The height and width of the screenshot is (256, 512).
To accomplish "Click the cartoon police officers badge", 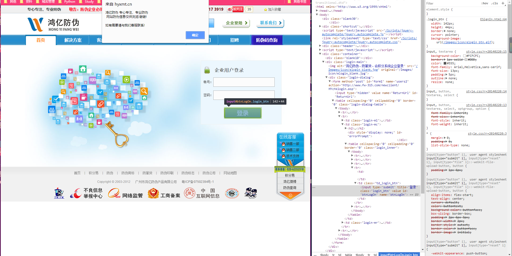I will (x=251, y=193).
